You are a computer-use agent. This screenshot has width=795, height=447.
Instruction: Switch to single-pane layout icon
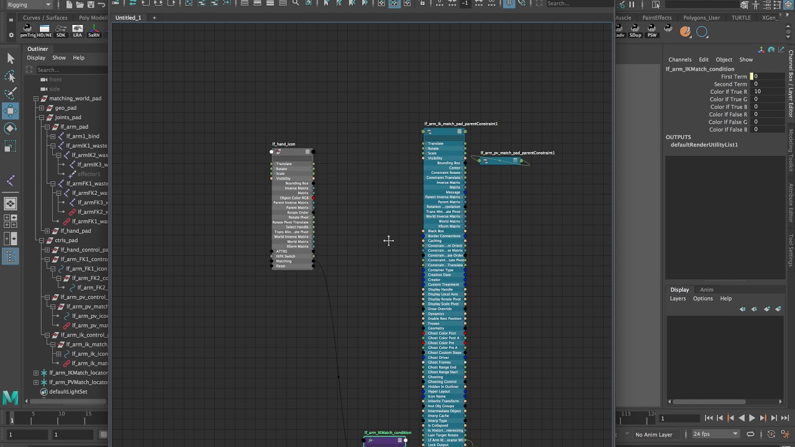[x=11, y=204]
